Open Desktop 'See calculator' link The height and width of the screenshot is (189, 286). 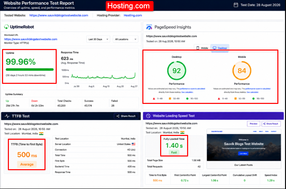[187, 92]
